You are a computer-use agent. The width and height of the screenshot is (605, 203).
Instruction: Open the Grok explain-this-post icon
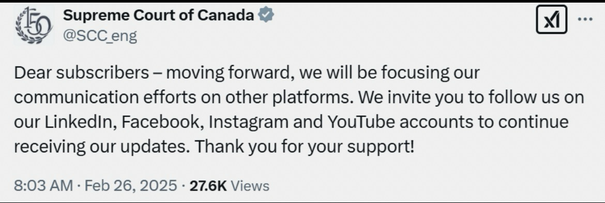coord(551,19)
